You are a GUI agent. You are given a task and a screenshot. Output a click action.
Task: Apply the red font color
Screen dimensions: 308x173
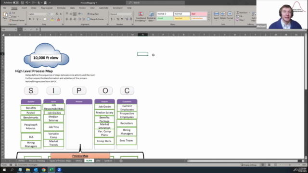(x=58, y=19)
